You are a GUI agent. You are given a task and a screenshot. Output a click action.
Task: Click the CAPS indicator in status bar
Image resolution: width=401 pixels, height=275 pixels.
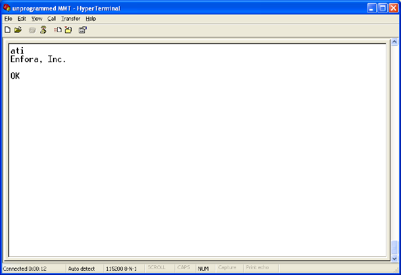(x=184, y=267)
